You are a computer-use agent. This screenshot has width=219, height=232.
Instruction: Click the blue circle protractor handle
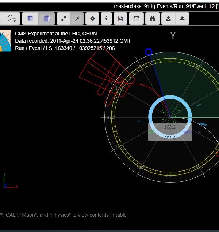149,52
